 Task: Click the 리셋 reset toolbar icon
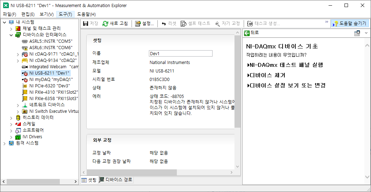[x=164, y=23]
